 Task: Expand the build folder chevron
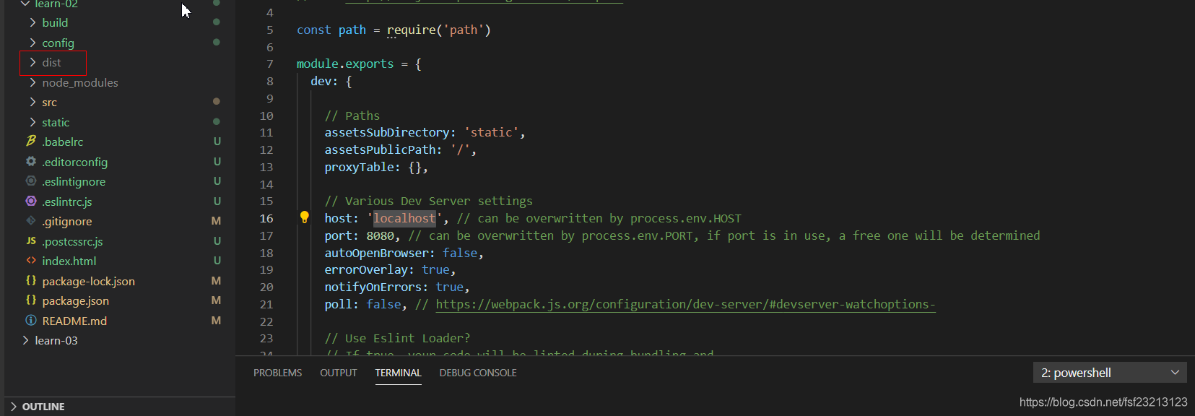tap(32, 22)
